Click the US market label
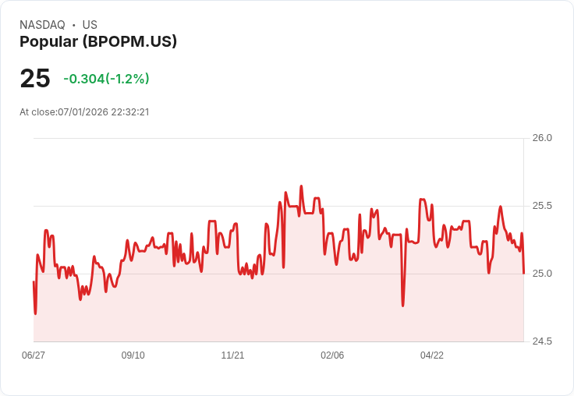 click(x=90, y=25)
